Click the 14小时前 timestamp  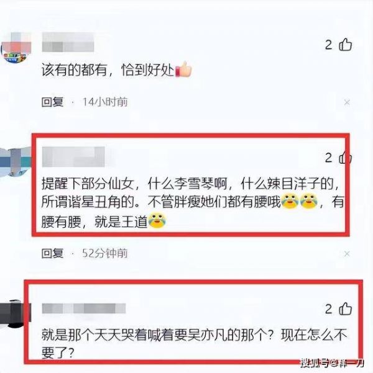click(x=105, y=102)
